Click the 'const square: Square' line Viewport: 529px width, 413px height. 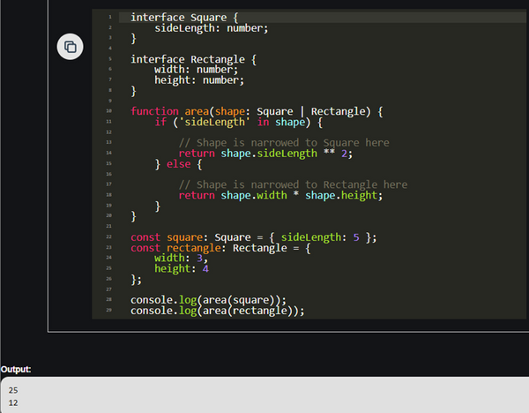(x=253, y=237)
